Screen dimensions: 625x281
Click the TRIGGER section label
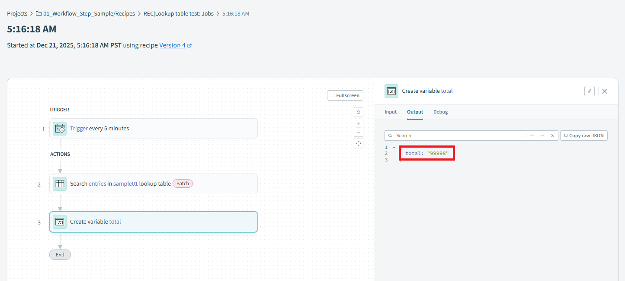(x=59, y=110)
